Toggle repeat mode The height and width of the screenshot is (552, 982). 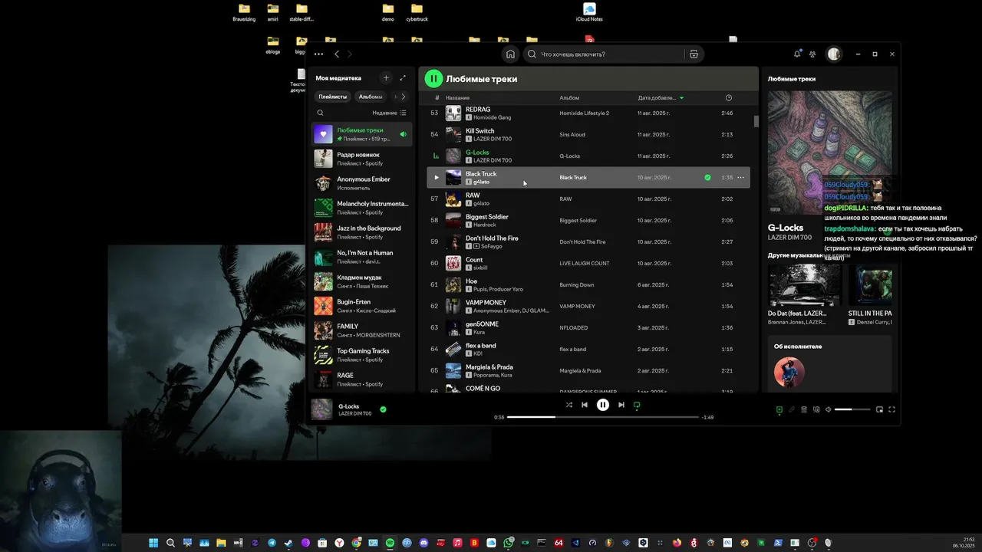pyautogui.click(x=637, y=405)
